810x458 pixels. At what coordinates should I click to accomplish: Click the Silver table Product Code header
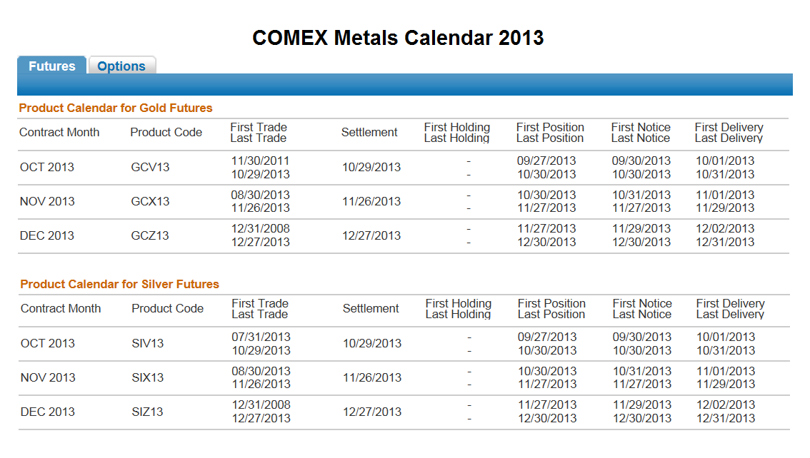(x=167, y=309)
